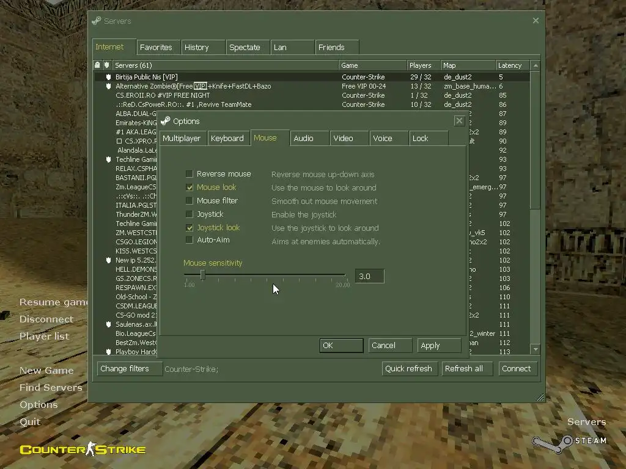Sort servers by the Players column header

(423, 65)
